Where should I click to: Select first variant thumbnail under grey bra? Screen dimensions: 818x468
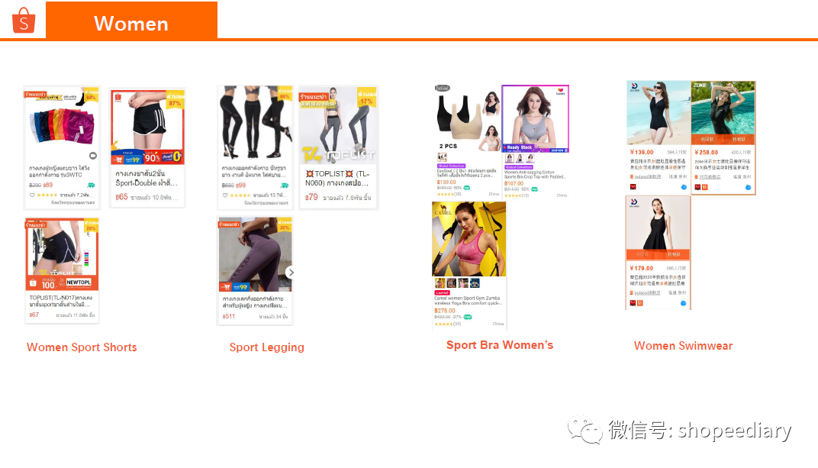click(x=510, y=159)
